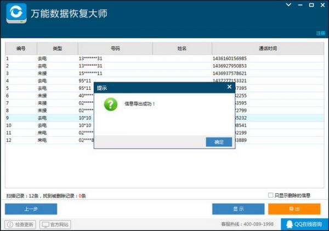Maximize the application window
This screenshot has height=231, width=329.
(311, 5)
